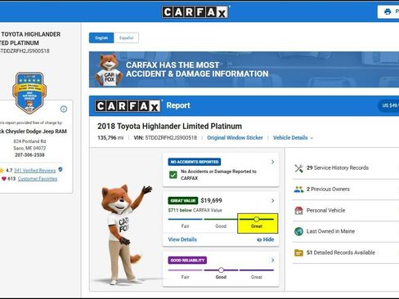Select 29 Service History Records text
Viewport: 399px width, 299px height.
[x=338, y=167]
